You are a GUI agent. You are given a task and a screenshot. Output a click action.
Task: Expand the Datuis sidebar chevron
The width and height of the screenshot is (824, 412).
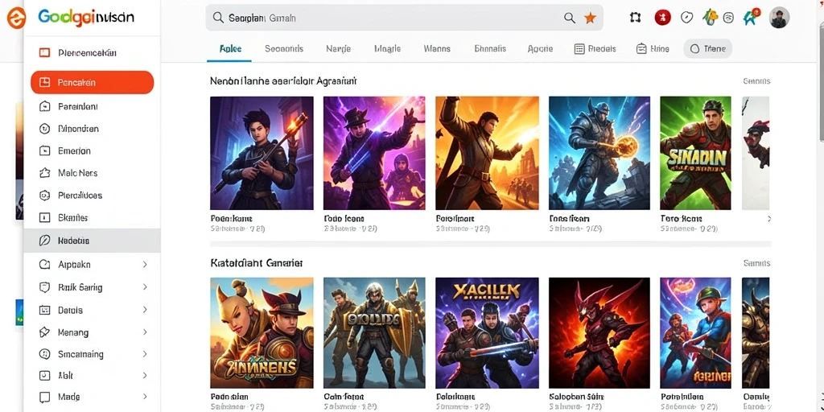click(x=145, y=310)
